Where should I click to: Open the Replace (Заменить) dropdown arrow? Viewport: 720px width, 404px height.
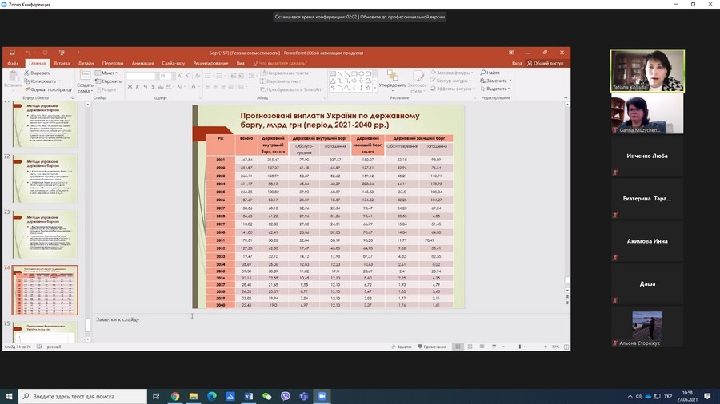tap(509, 81)
